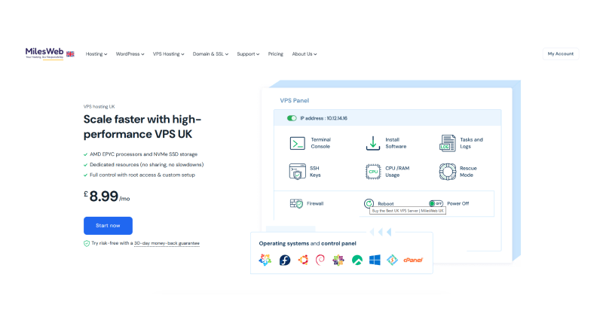Select the Ubuntu logo
The height and width of the screenshot is (335, 603).
pos(303,260)
